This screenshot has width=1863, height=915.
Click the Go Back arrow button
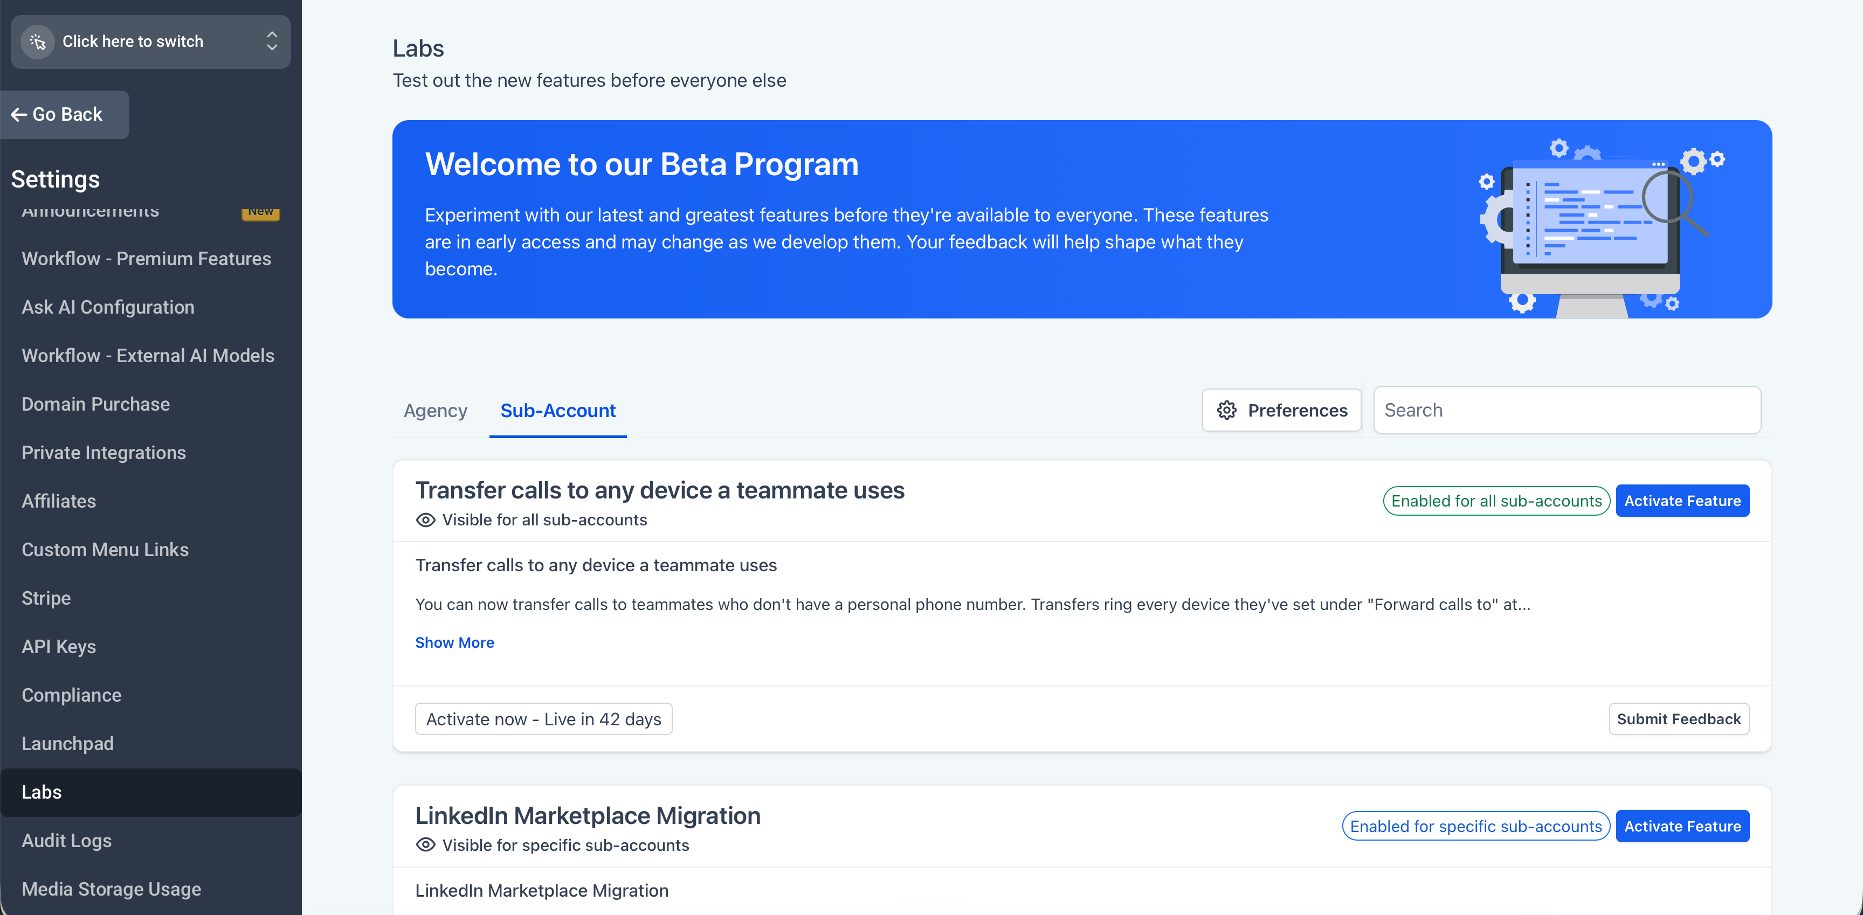click(64, 114)
